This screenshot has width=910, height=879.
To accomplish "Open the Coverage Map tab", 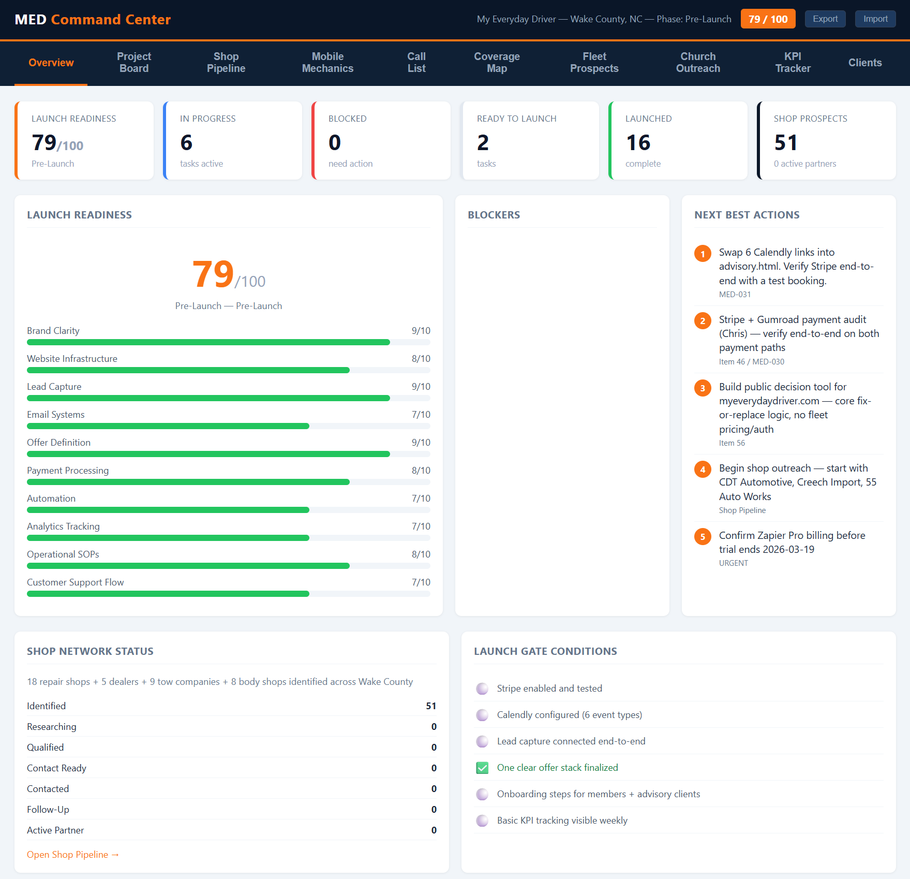I will pos(497,63).
